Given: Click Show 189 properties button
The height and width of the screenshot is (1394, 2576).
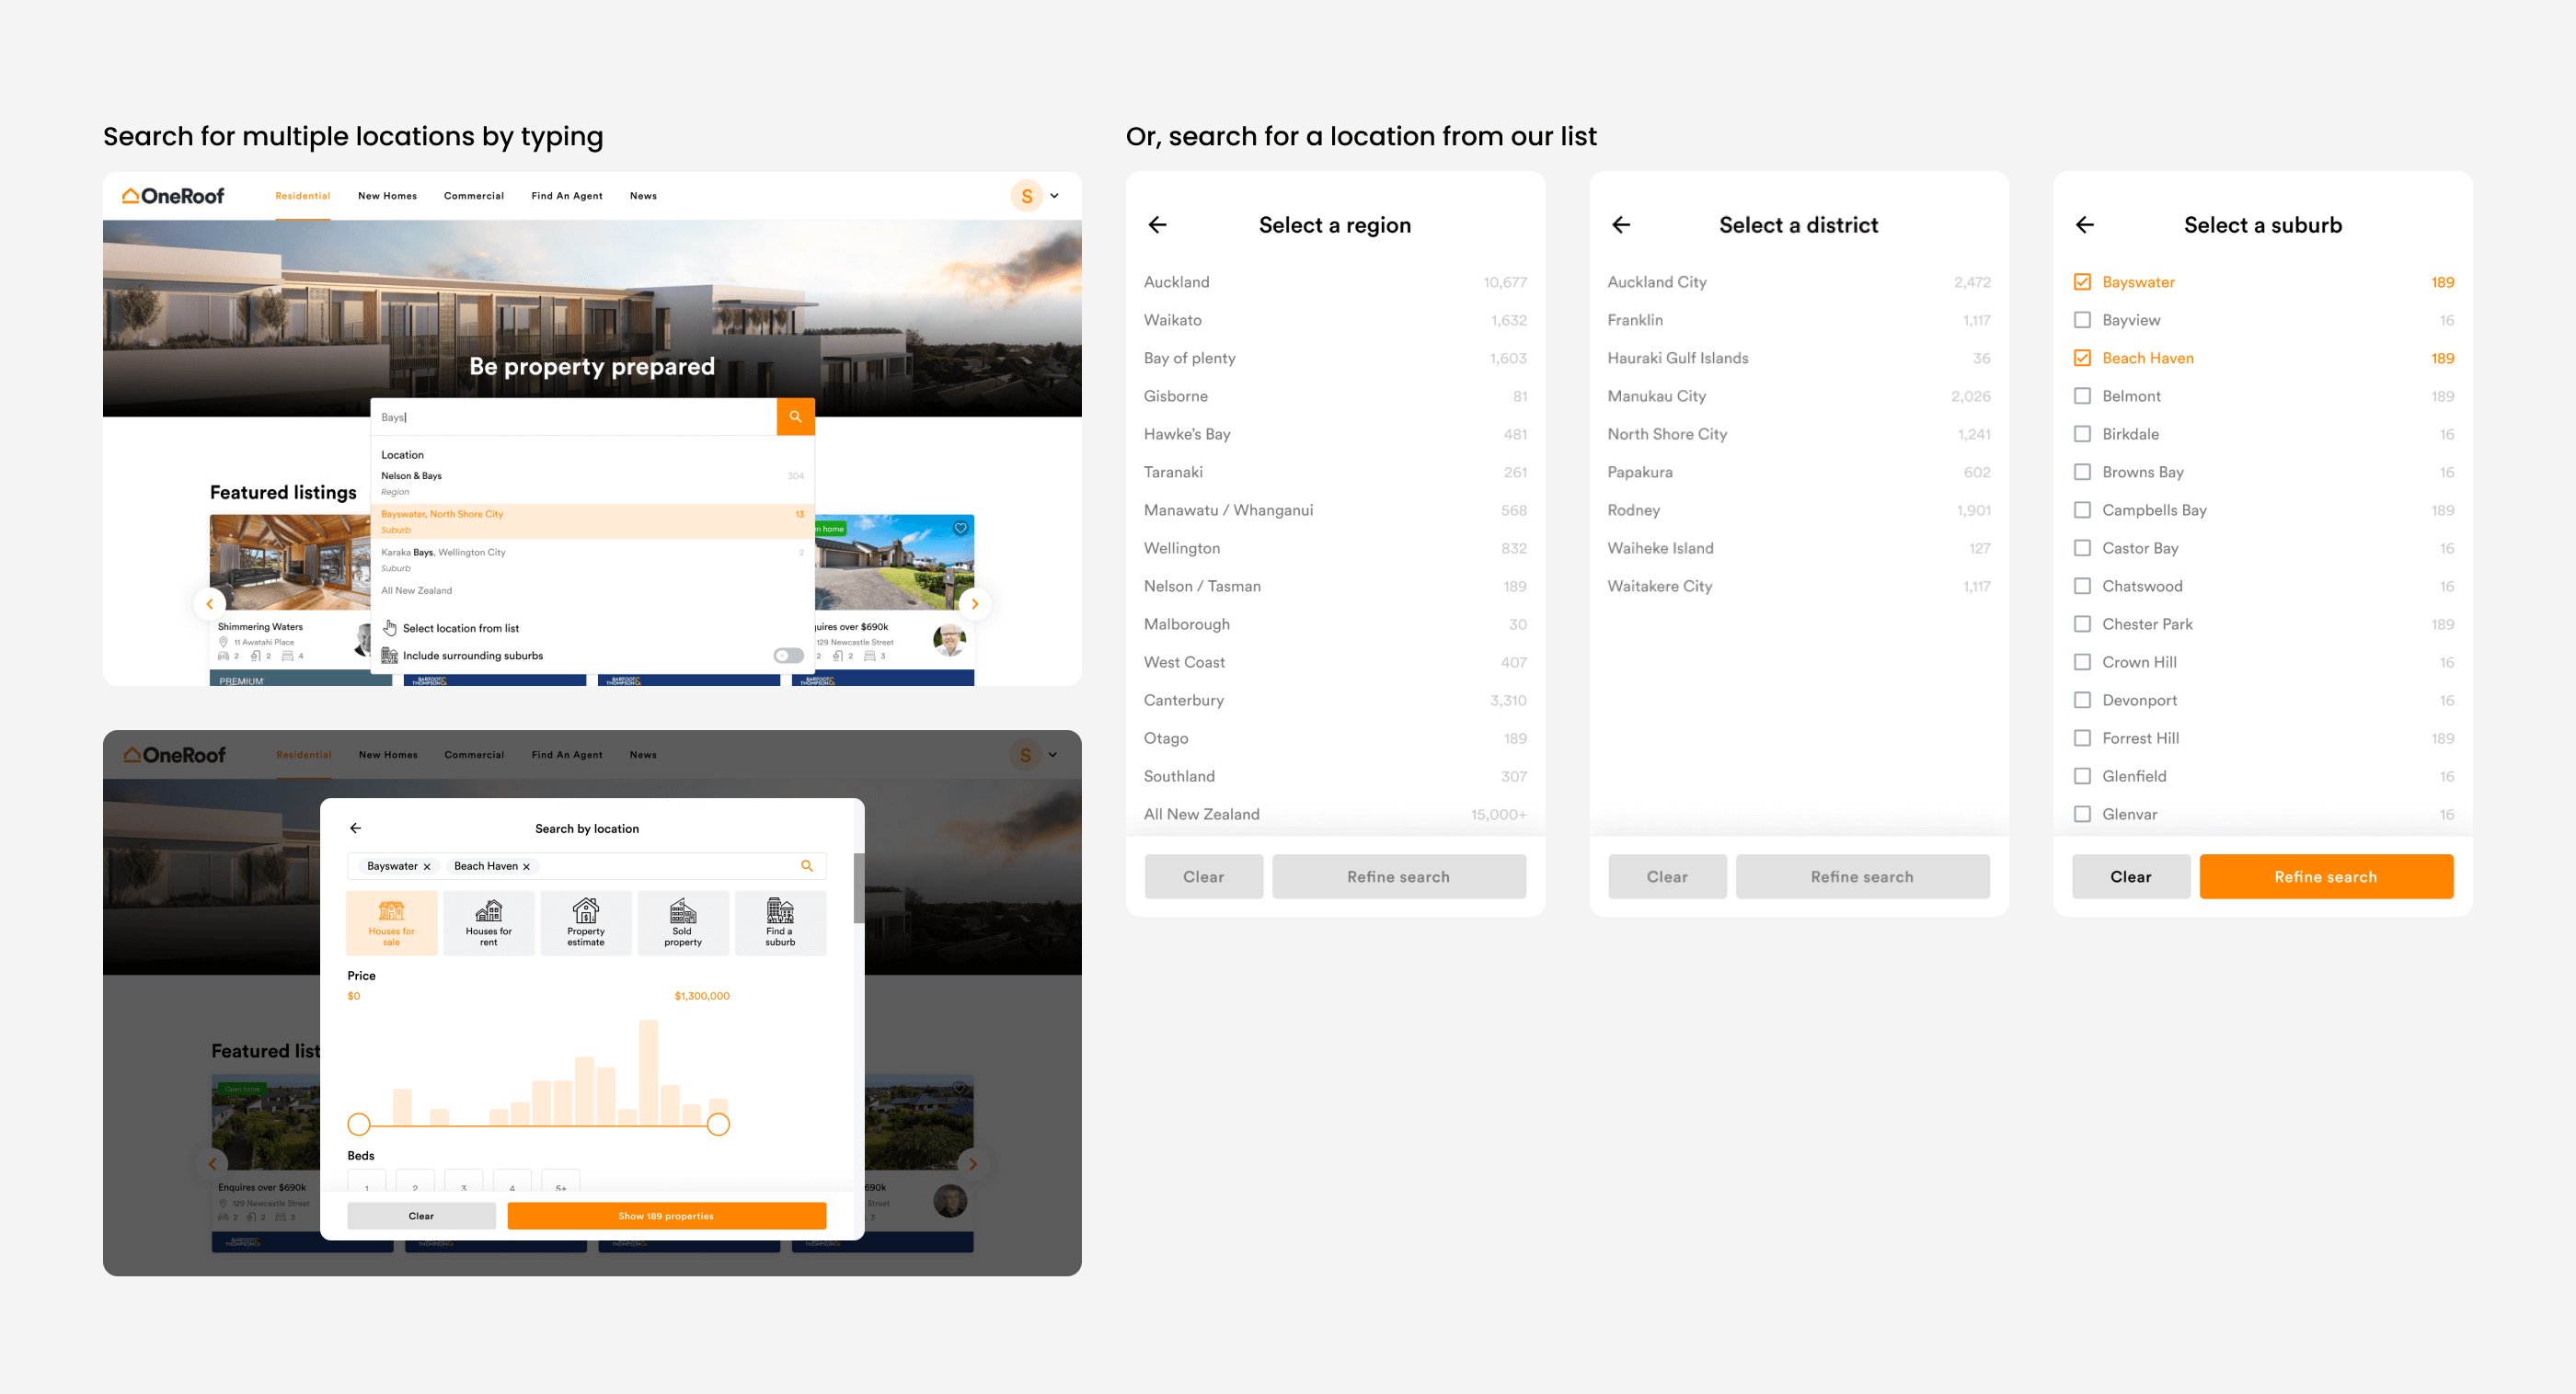Looking at the screenshot, I should pyautogui.click(x=666, y=1217).
